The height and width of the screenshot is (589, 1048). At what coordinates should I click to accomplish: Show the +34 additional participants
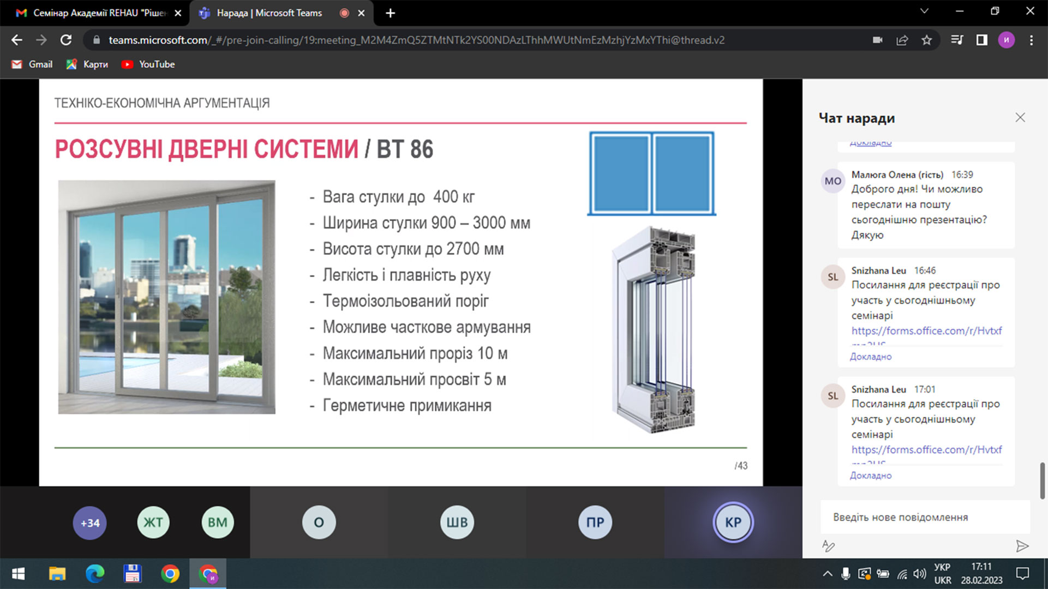click(x=90, y=523)
